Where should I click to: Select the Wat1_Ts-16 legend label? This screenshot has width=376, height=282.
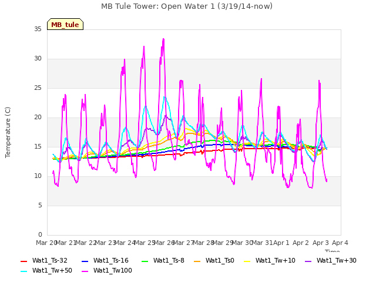coord(111,261)
